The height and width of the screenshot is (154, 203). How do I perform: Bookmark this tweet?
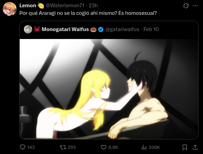click(185, 147)
